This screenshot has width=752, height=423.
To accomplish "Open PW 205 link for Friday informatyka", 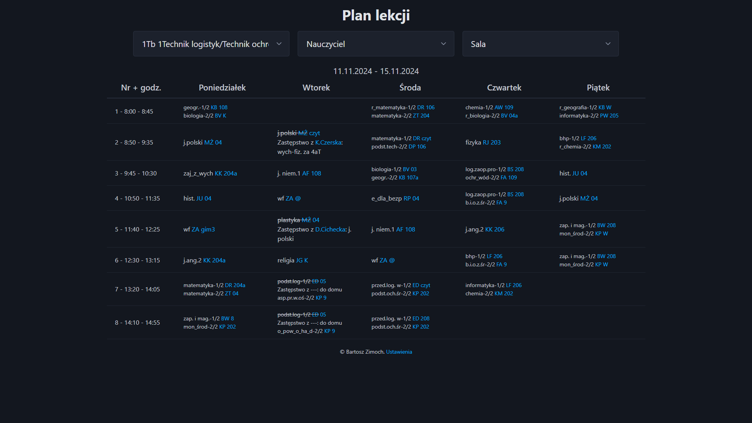I will click(609, 116).
